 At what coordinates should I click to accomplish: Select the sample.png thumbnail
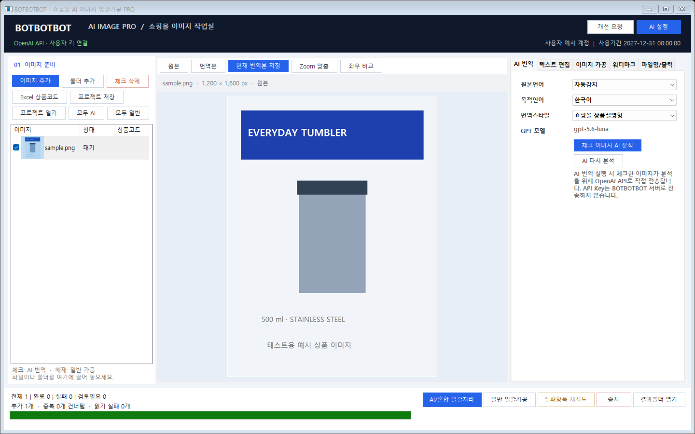pyautogui.click(x=32, y=148)
